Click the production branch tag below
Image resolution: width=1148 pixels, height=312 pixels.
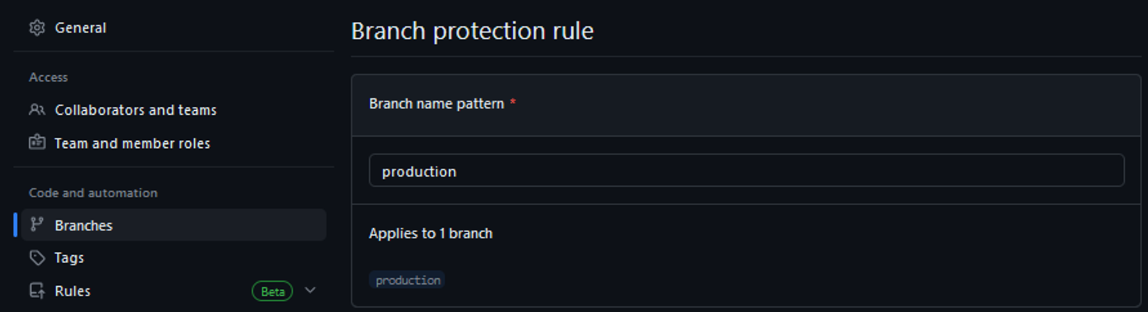click(x=408, y=280)
